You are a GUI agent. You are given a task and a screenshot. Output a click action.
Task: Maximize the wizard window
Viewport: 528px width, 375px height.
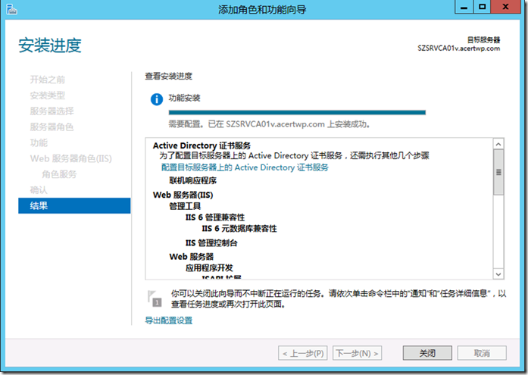tap(483, 7)
